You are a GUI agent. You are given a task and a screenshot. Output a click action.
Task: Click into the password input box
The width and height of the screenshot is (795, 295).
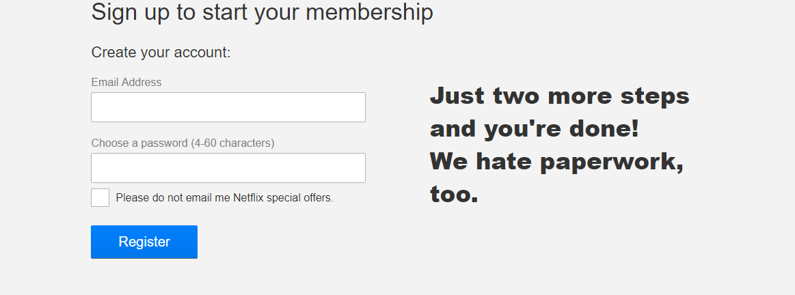pos(228,168)
